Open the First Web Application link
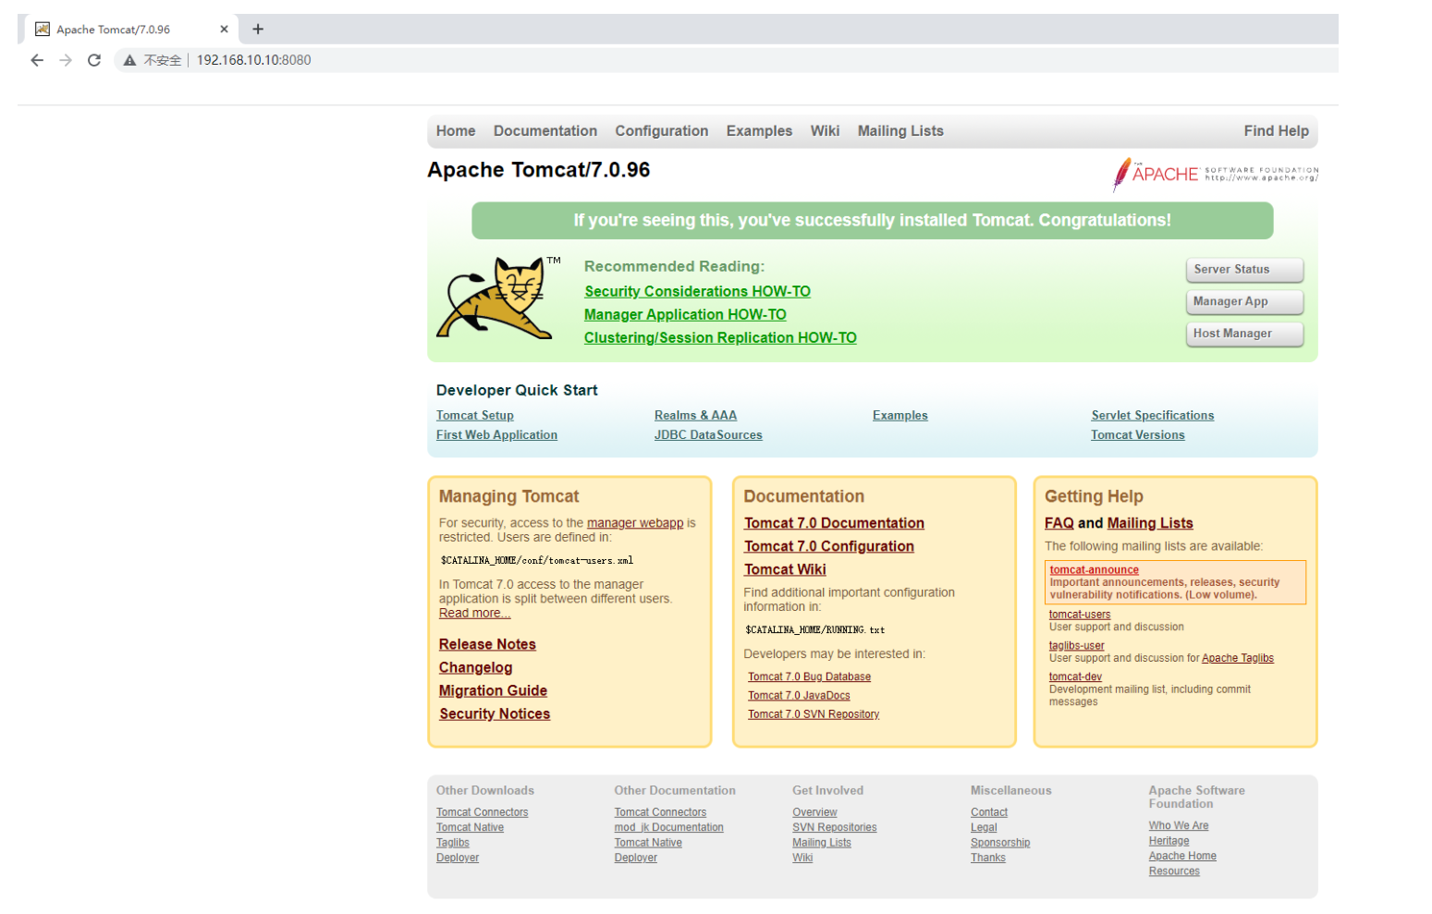 [496, 435]
